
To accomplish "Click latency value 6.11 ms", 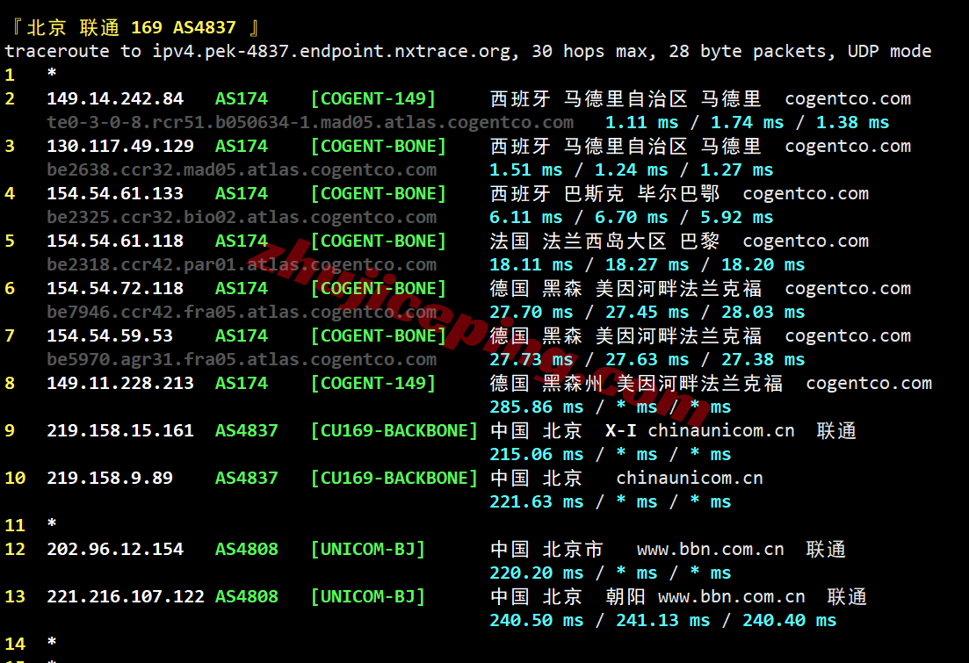I will pos(526,218).
